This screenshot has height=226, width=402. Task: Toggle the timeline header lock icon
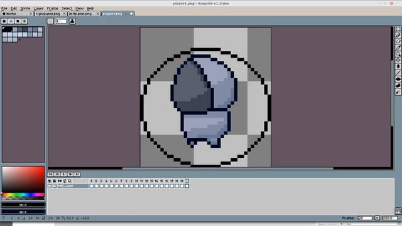click(x=55, y=181)
